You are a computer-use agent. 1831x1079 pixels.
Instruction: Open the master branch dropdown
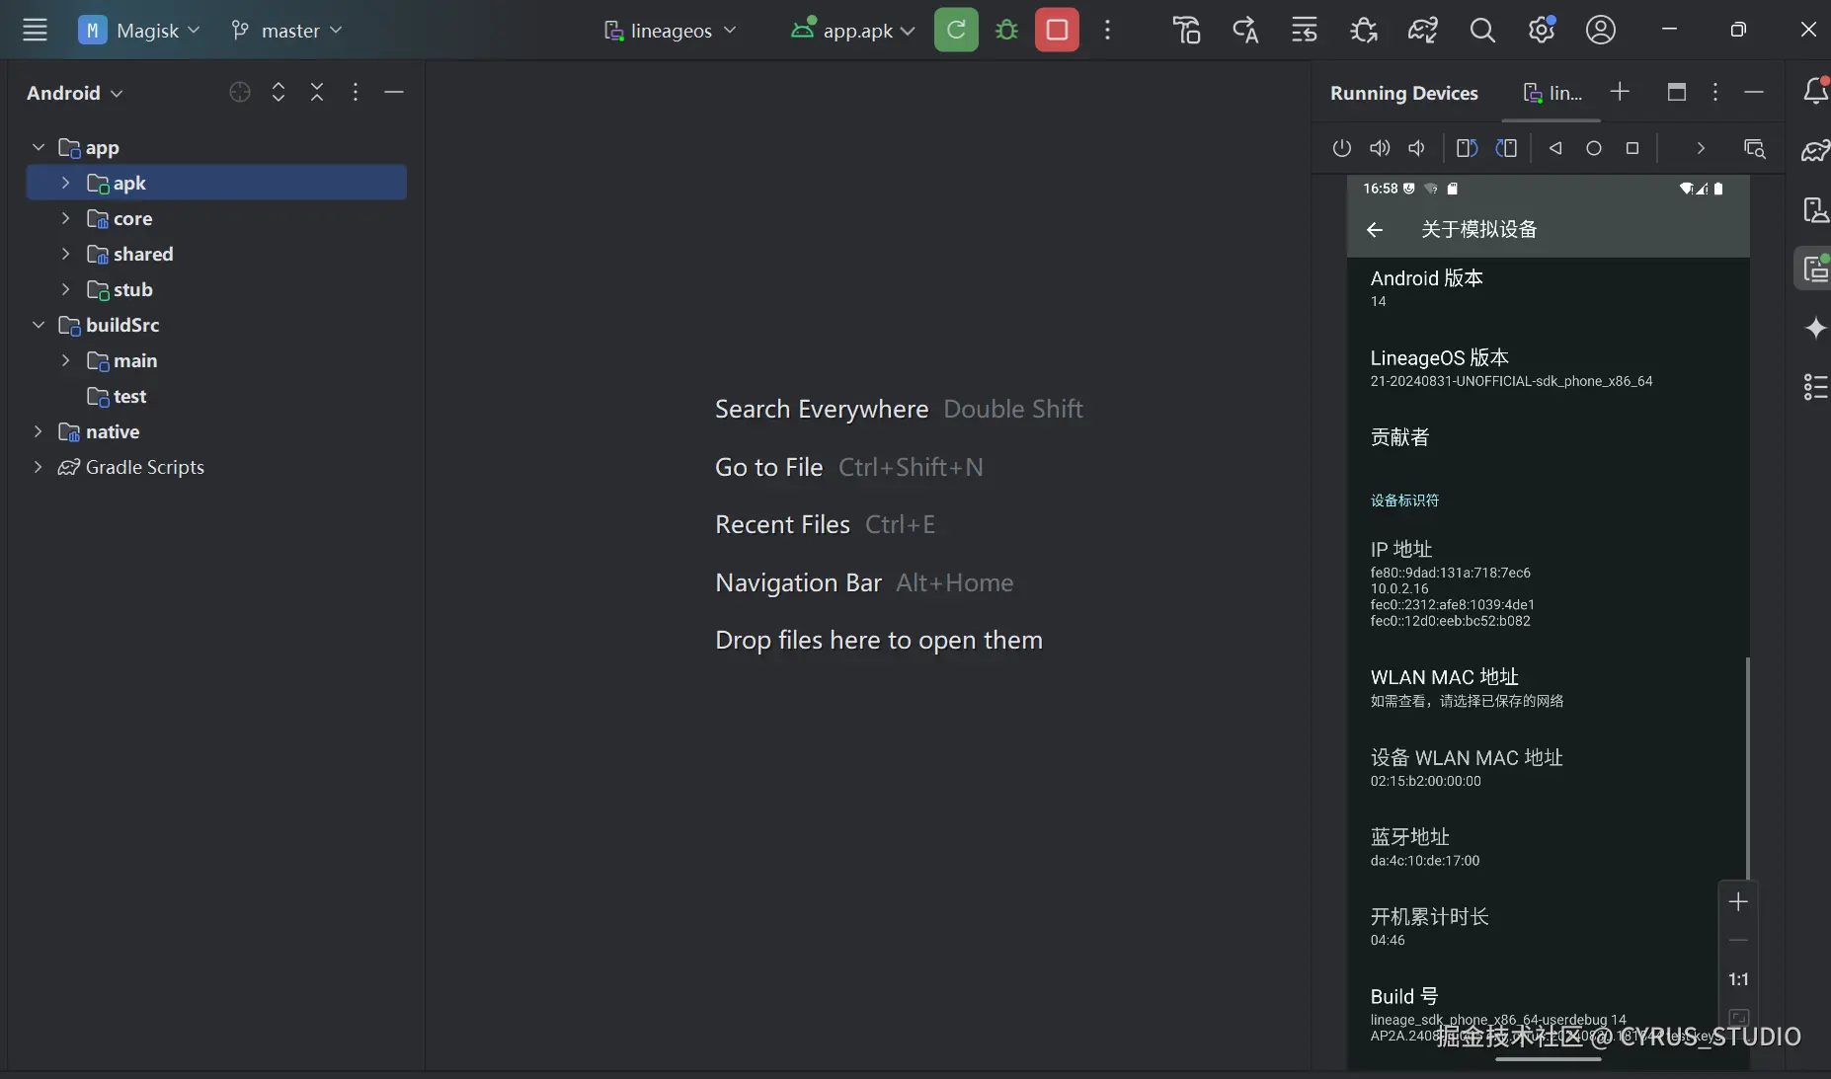(287, 31)
